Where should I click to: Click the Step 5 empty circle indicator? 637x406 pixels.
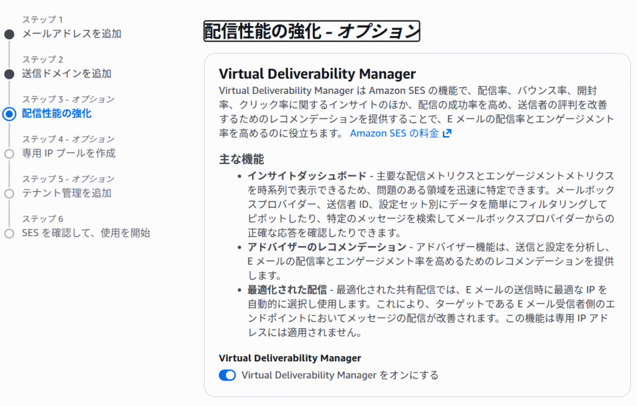click(x=9, y=193)
